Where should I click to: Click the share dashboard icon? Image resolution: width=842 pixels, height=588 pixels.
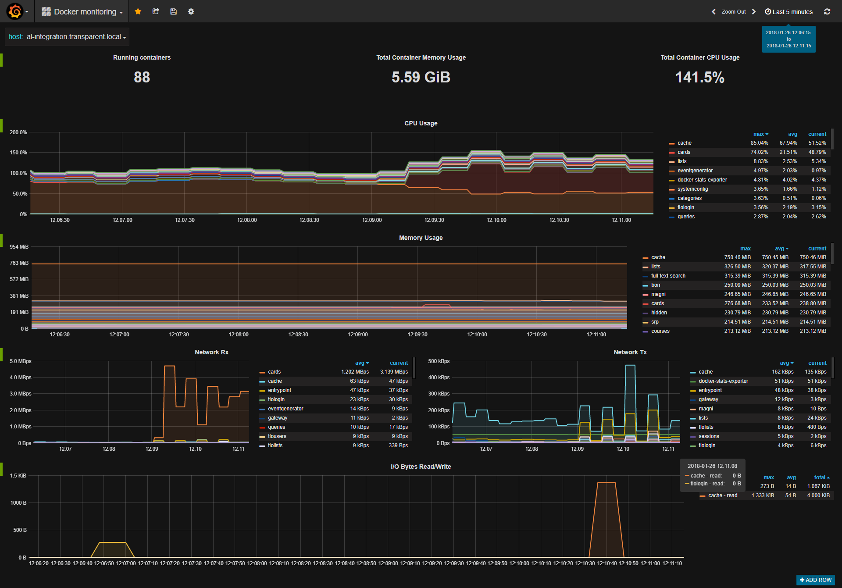[156, 11]
